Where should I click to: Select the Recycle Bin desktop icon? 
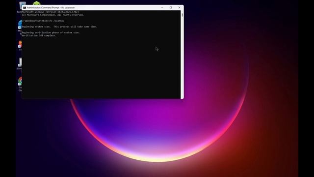pos(20,7)
